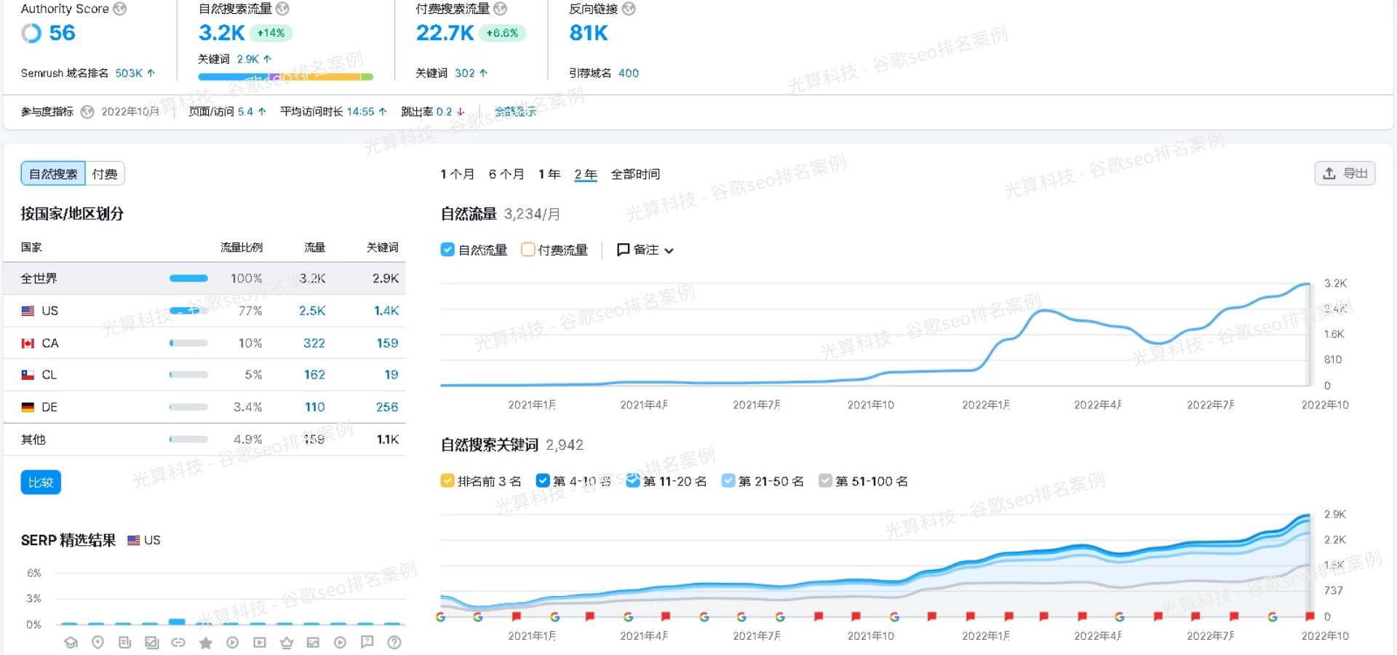The height and width of the screenshot is (655, 1397).
Task: Click the 导出 export button
Action: [x=1345, y=173]
